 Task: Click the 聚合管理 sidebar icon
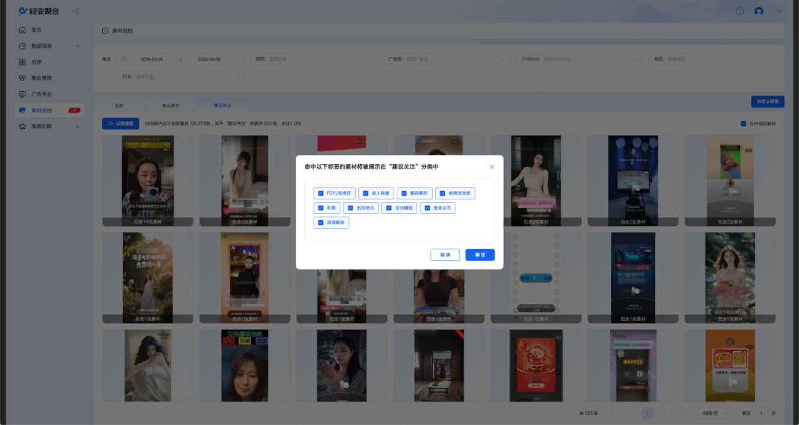[22, 78]
